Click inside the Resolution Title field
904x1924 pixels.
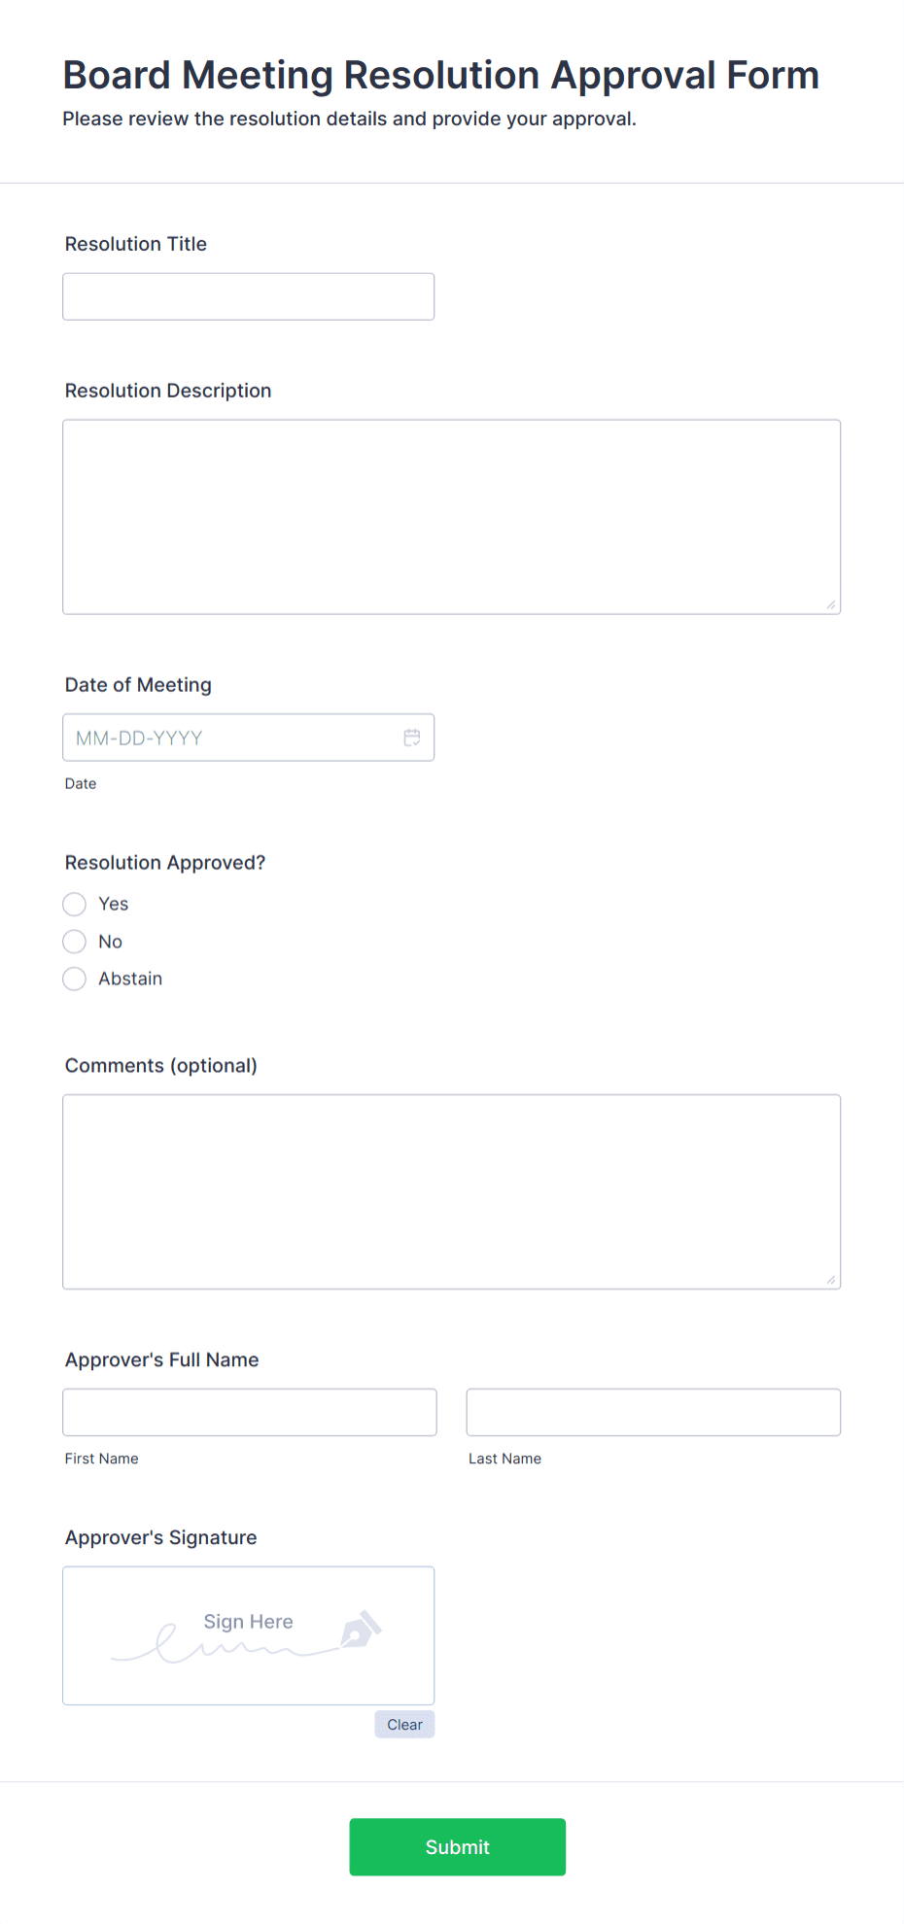(248, 296)
